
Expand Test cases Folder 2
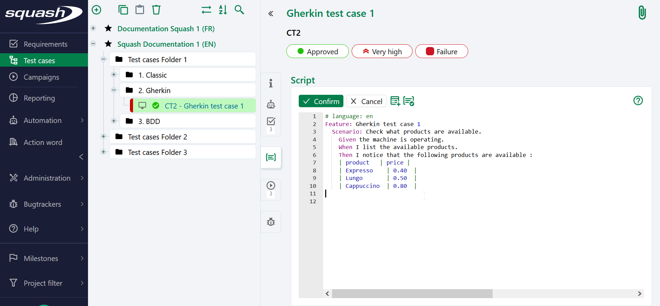click(x=103, y=136)
